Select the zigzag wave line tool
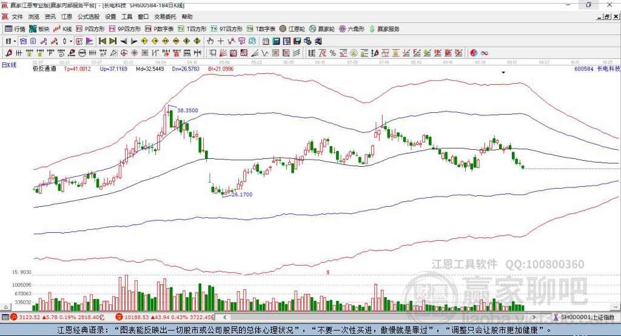 [264, 53]
